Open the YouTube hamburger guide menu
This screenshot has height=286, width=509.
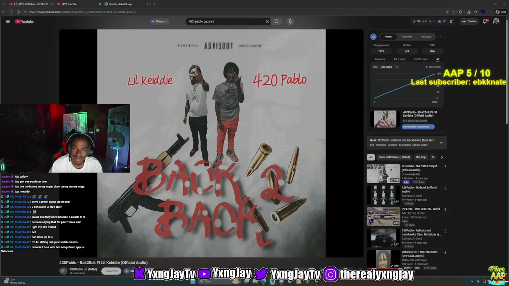click(x=8, y=21)
